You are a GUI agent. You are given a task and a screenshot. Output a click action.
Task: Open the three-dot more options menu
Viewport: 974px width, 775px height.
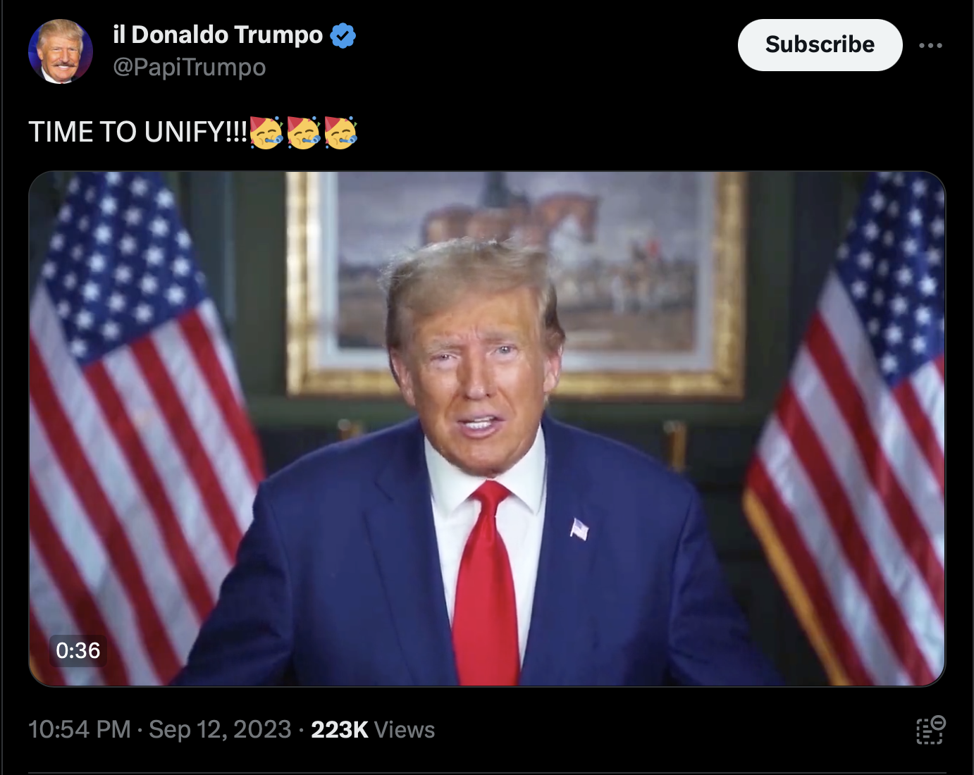point(930,45)
